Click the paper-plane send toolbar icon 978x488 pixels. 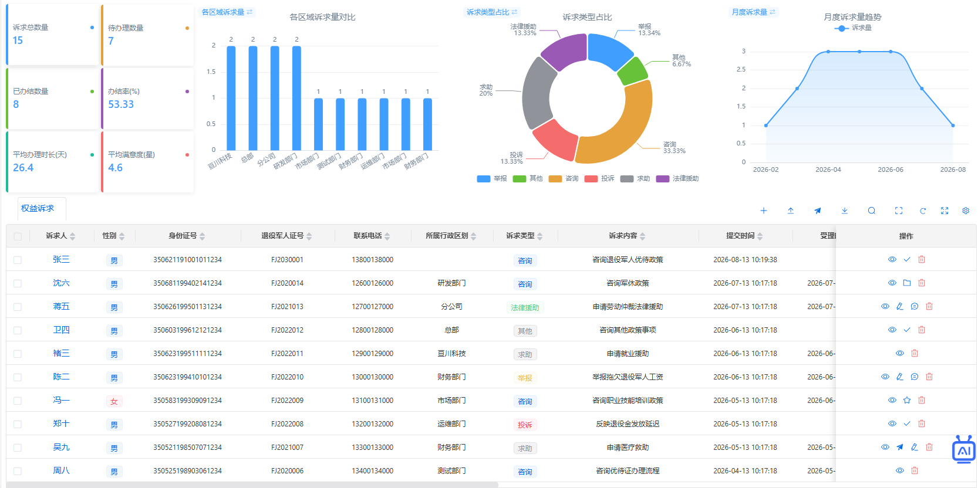click(817, 211)
